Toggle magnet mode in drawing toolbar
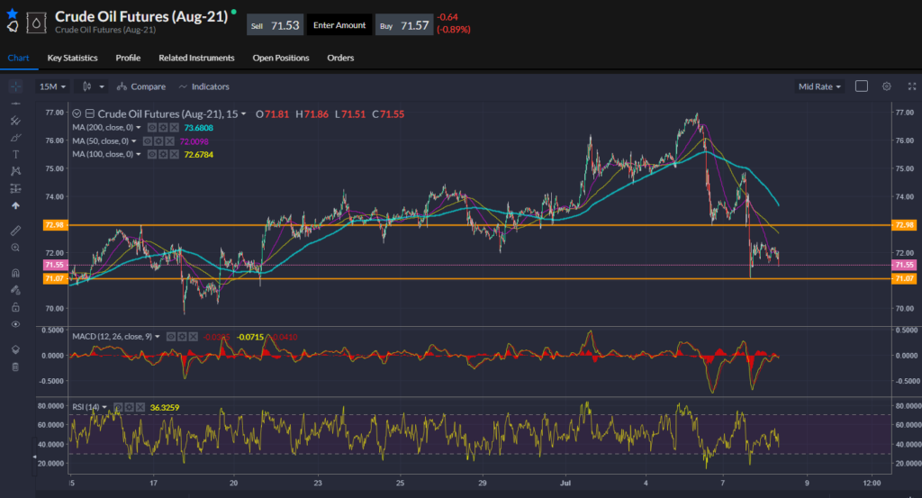Viewport: 922px width, 498px height. point(15,273)
